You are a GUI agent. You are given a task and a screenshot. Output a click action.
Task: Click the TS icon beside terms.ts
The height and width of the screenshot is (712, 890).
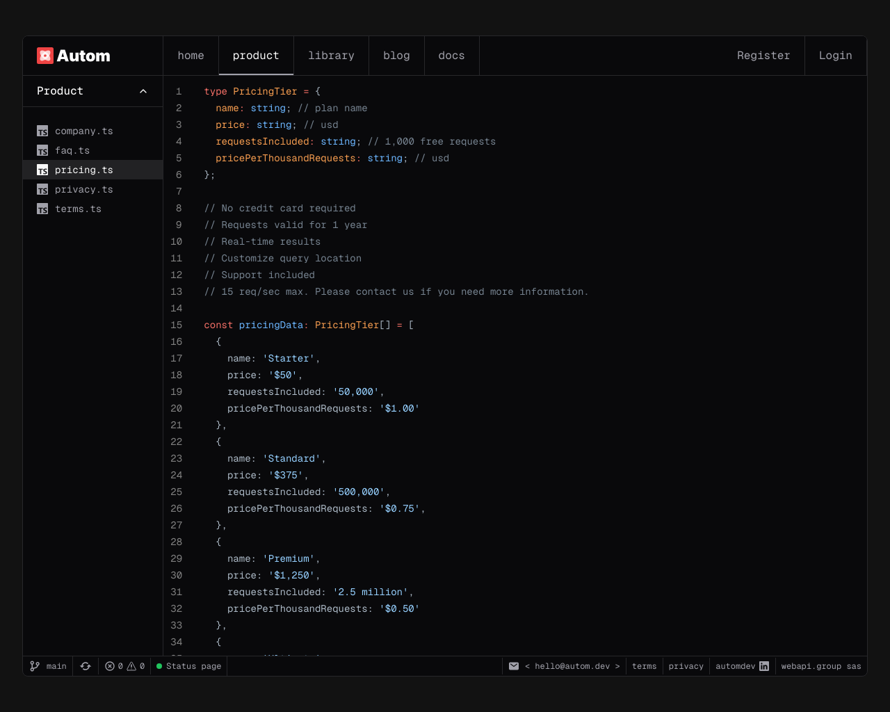click(42, 209)
